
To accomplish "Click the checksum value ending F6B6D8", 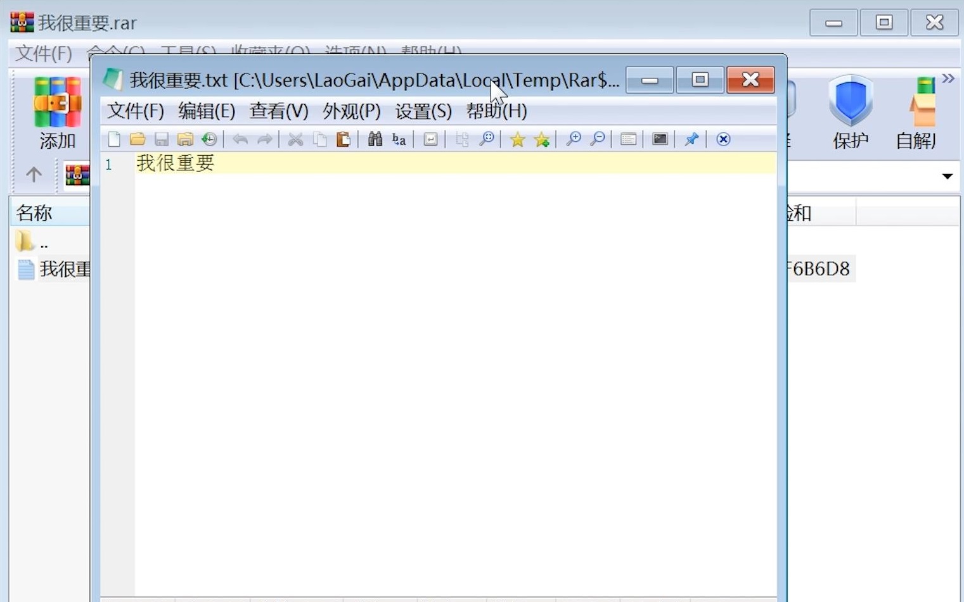I will click(818, 269).
